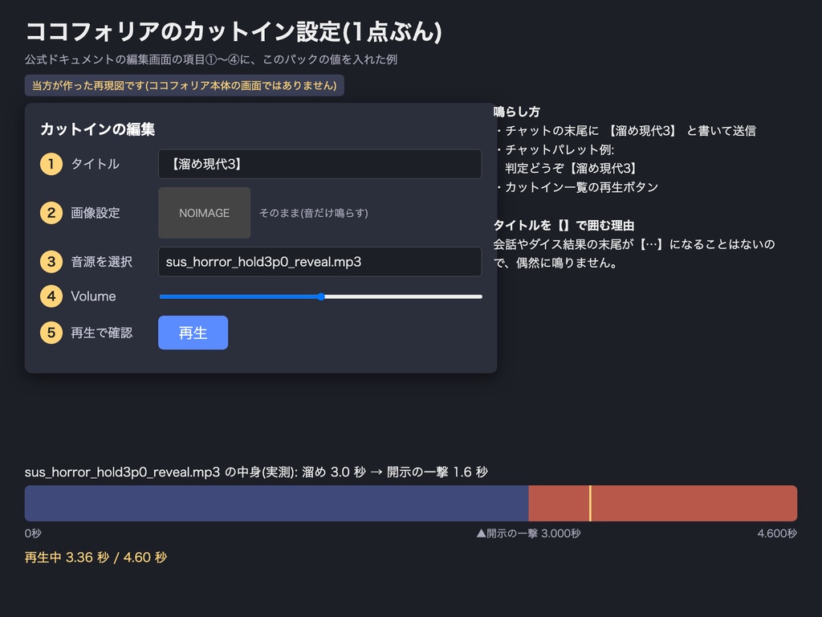Image resolution: width=822 pixels, height=617 pixels.
Task: Click the 0秒 start time label
Action: click(33, 533)
